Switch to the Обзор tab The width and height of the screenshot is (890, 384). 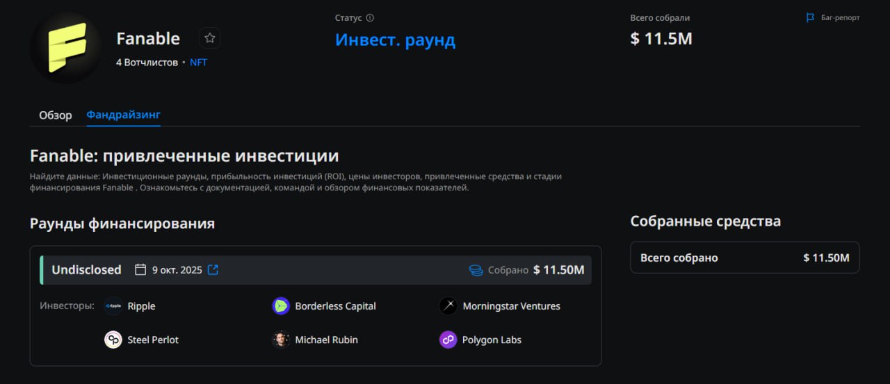(x=56, y=115)
